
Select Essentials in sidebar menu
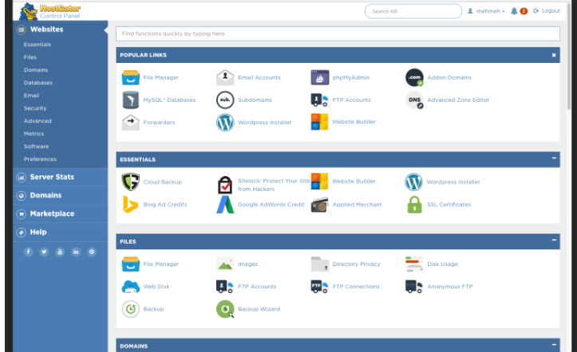click(x=38, y=45)
